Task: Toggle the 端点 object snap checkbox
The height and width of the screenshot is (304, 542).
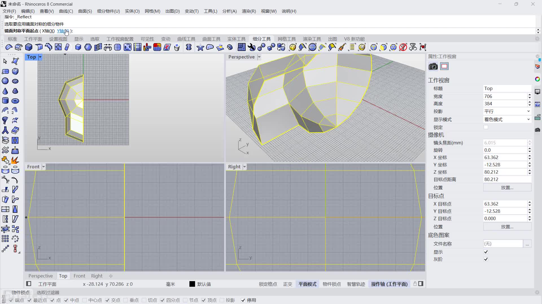Action: point(11,300)
